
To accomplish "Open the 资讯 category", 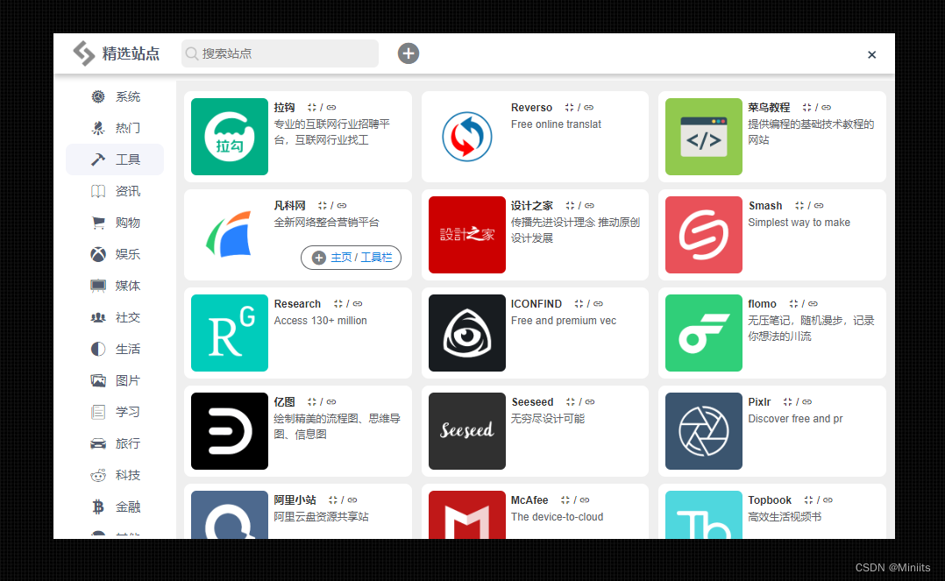I will [x=115, y=191].
